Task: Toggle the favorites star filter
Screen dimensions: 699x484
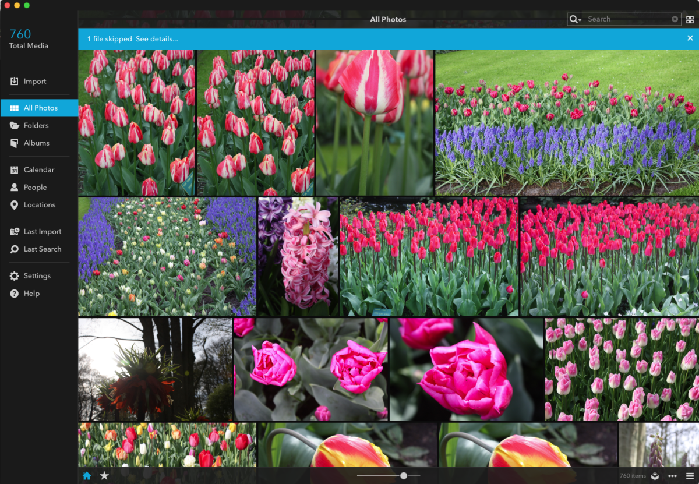Action: (104, 476)
